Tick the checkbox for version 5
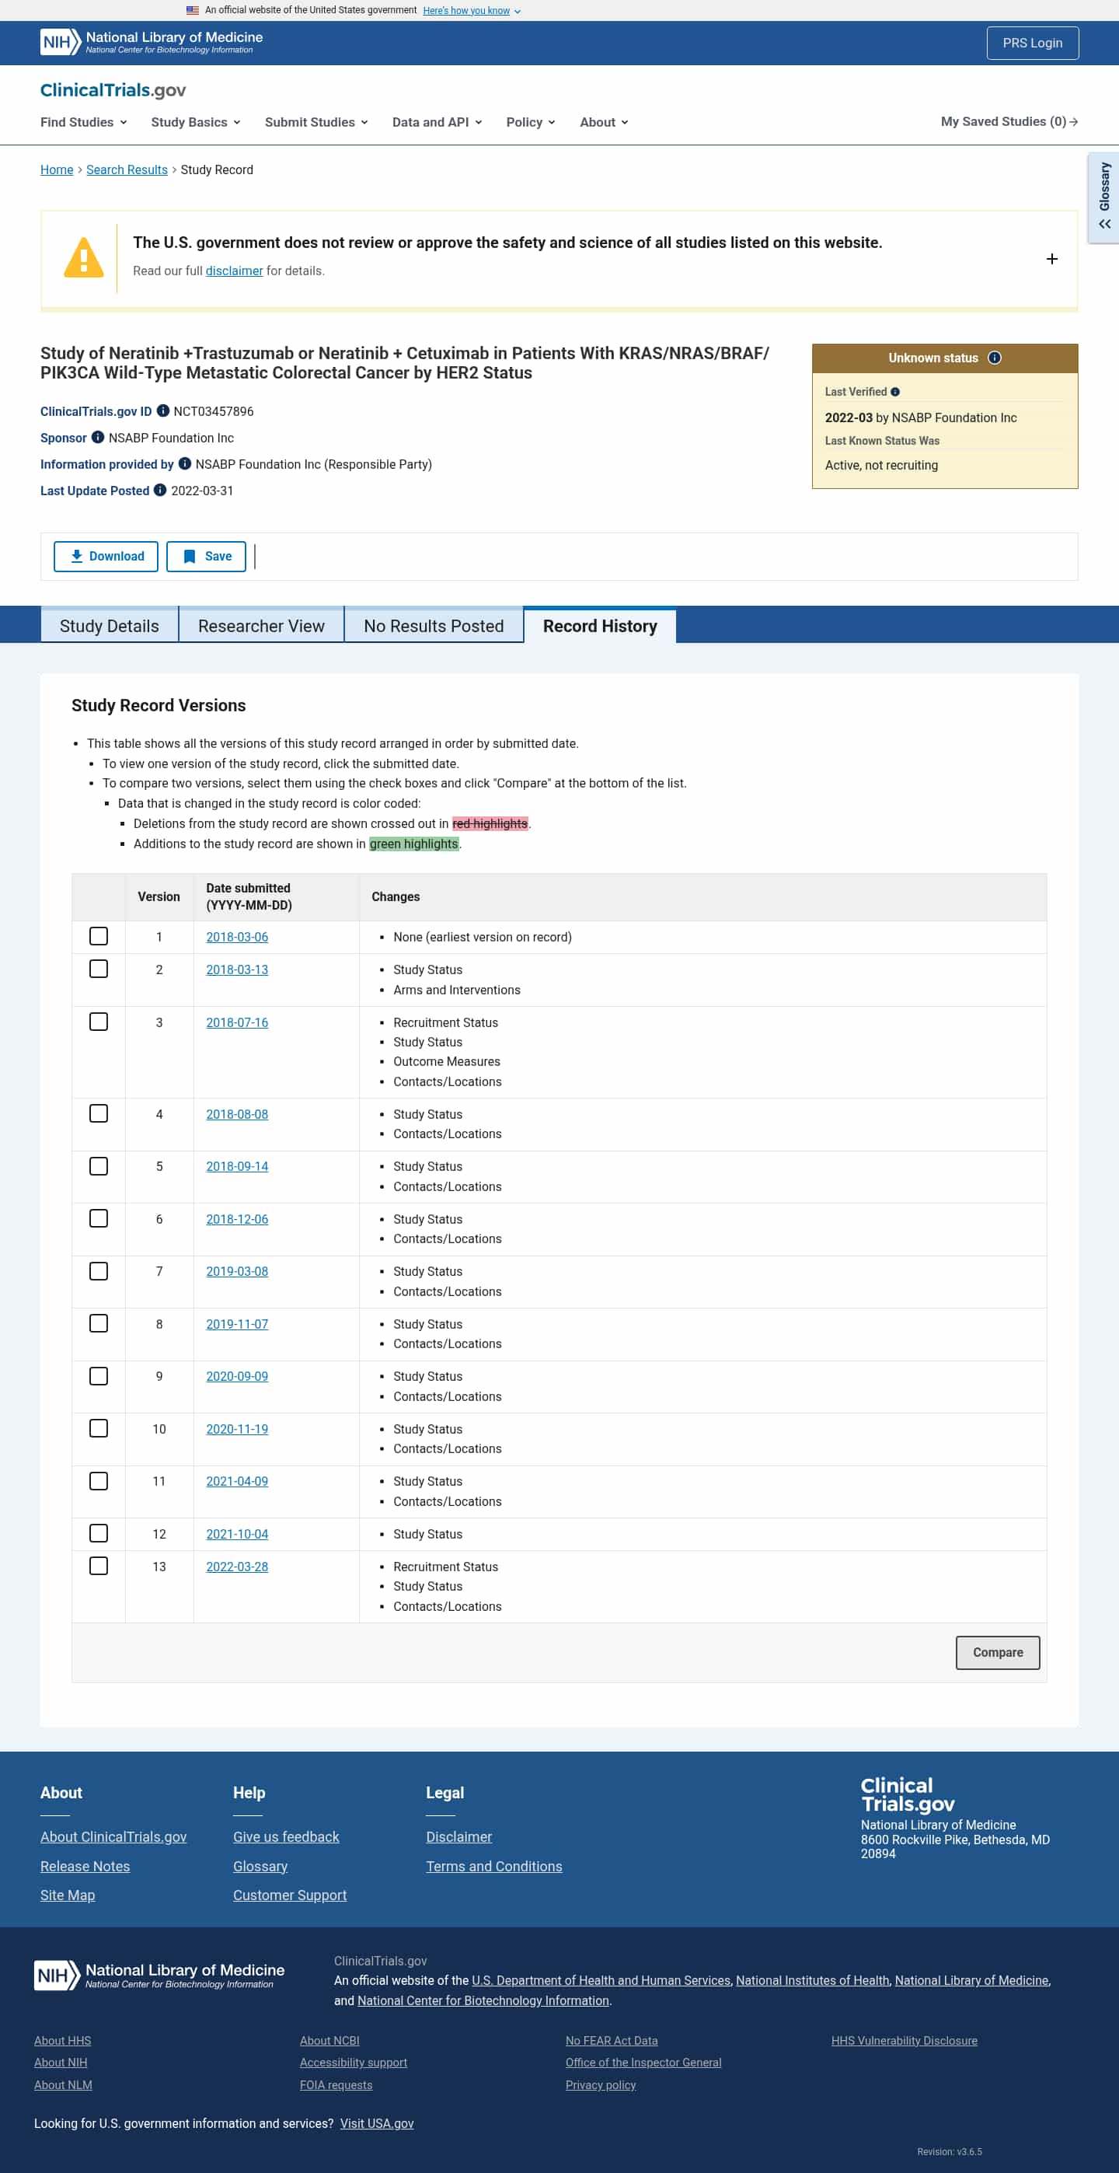Viewport: 1119px width, 2173px height. (x=99, y=1165)
